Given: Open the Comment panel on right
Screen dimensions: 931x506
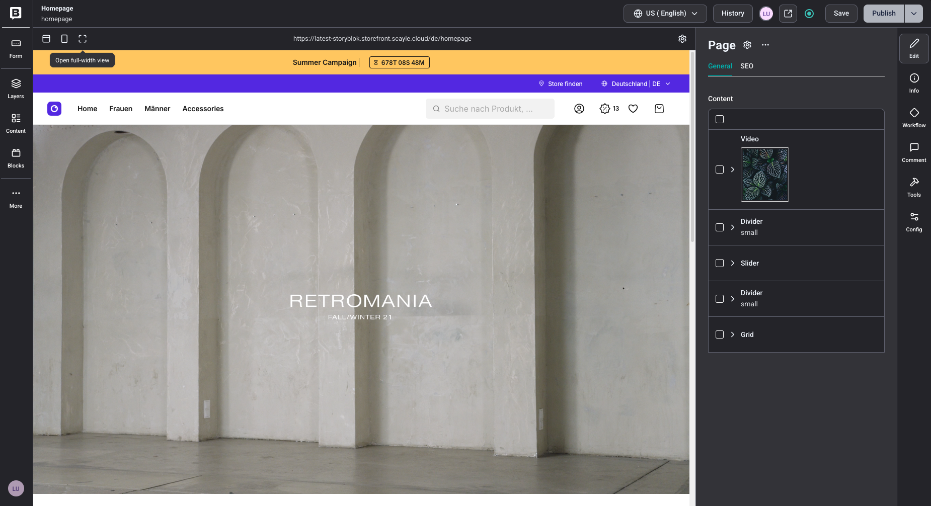Looking at the screenshot, I should pos(914,151).
